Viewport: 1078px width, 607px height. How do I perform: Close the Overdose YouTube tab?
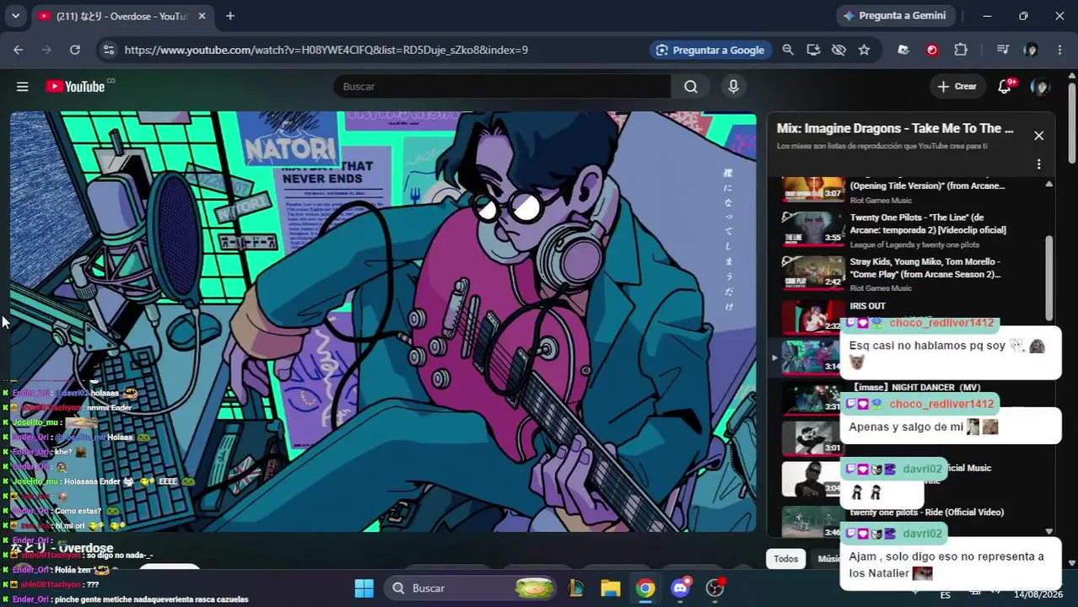tap(202, 16)
